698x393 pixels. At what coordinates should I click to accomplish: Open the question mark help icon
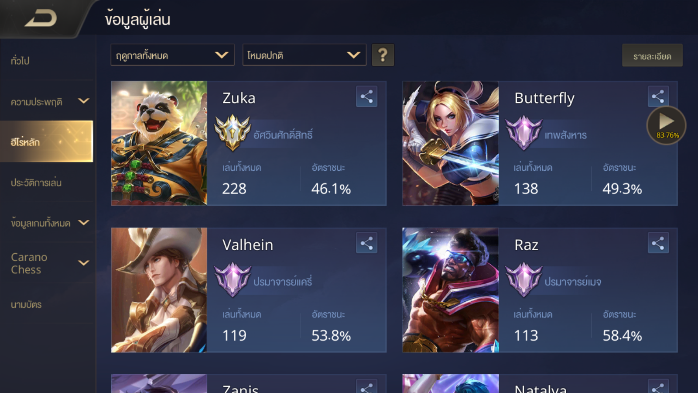coord(383,55)
